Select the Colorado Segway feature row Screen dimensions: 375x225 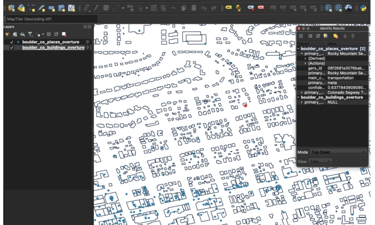click(346, 92)
